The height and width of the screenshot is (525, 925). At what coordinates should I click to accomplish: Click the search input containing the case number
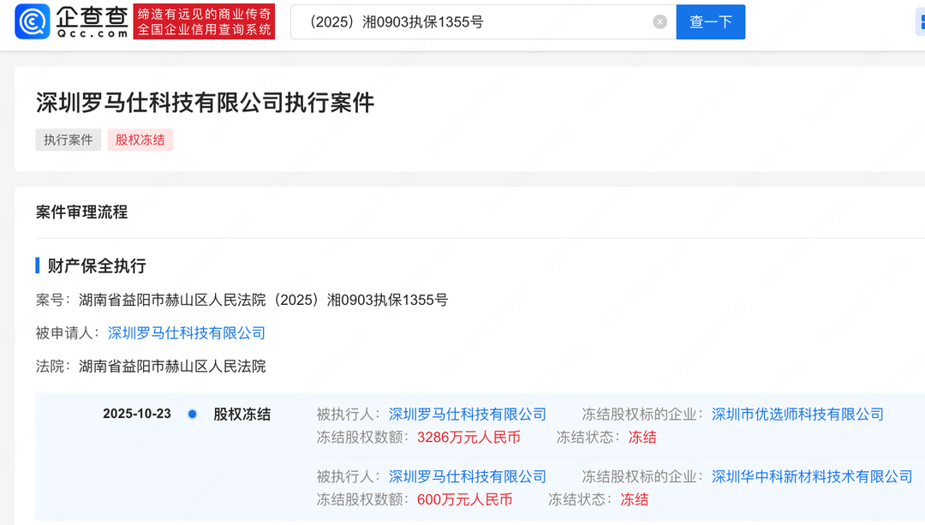pos(480,21)
